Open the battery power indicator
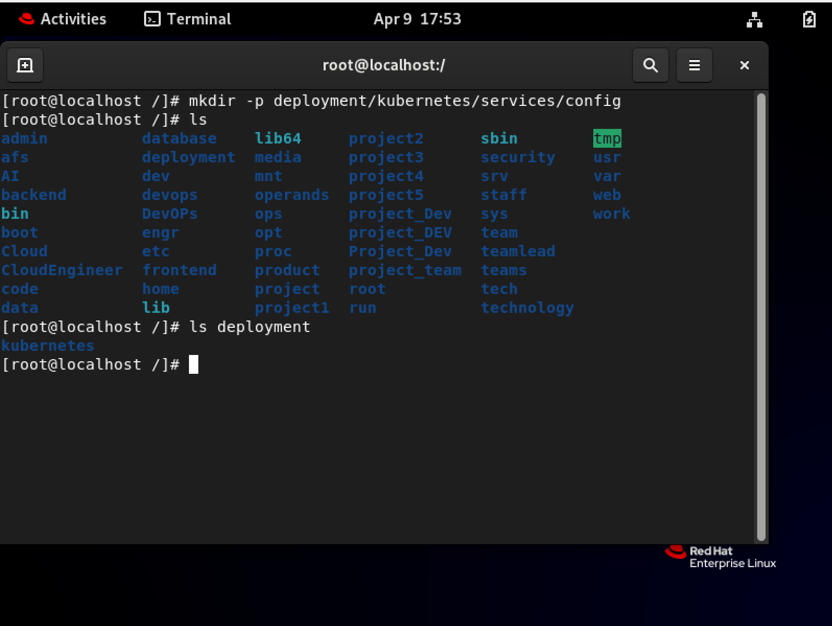 tap(809, 19)
